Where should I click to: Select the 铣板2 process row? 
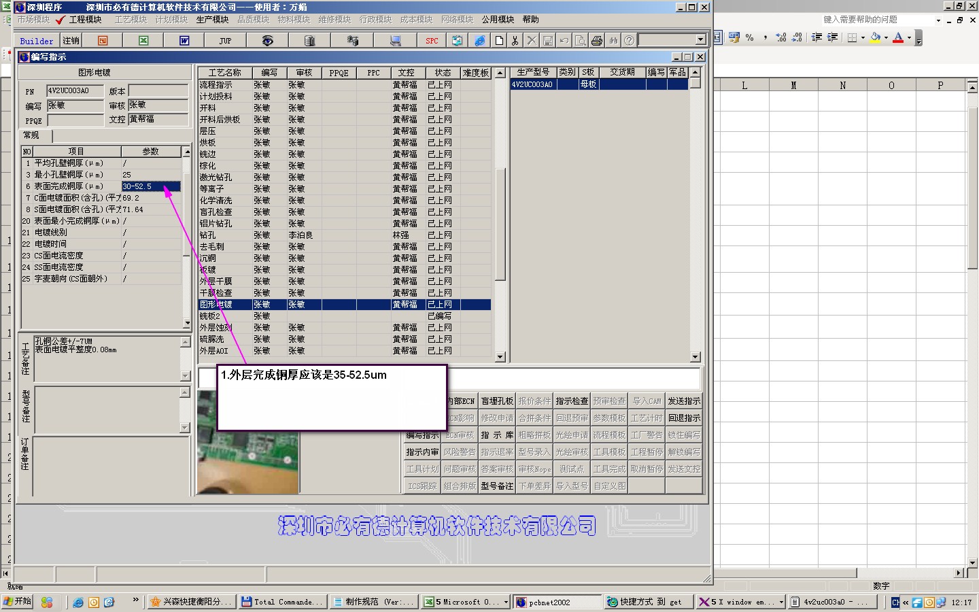pyautogui.click(x=345, y=316)
